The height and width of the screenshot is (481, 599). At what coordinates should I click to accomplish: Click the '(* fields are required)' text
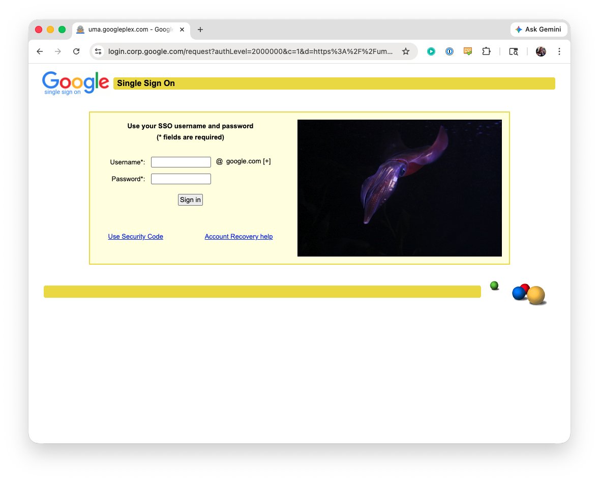coord(190,137)
